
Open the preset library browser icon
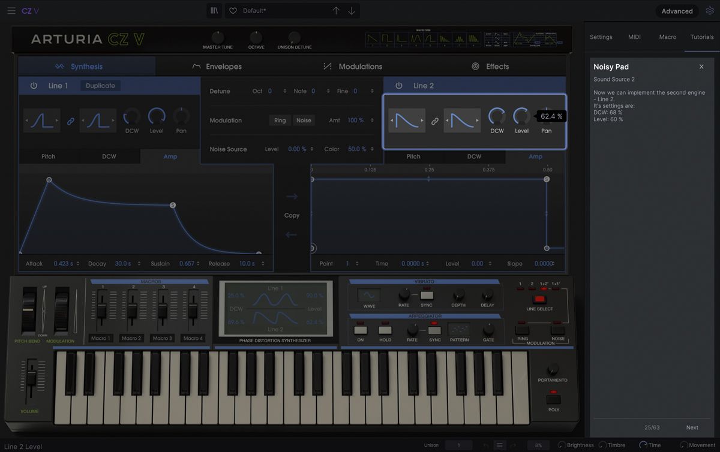point(214,10)
